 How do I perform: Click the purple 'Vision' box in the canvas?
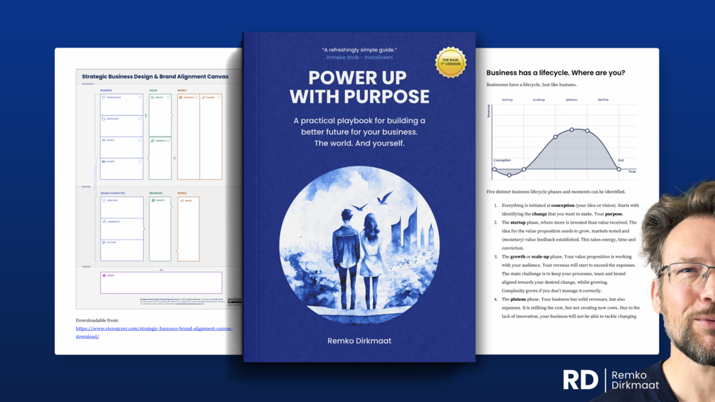click(161, 282)
